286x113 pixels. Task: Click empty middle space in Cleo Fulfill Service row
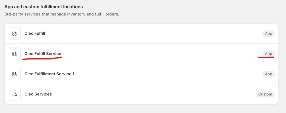151,54
